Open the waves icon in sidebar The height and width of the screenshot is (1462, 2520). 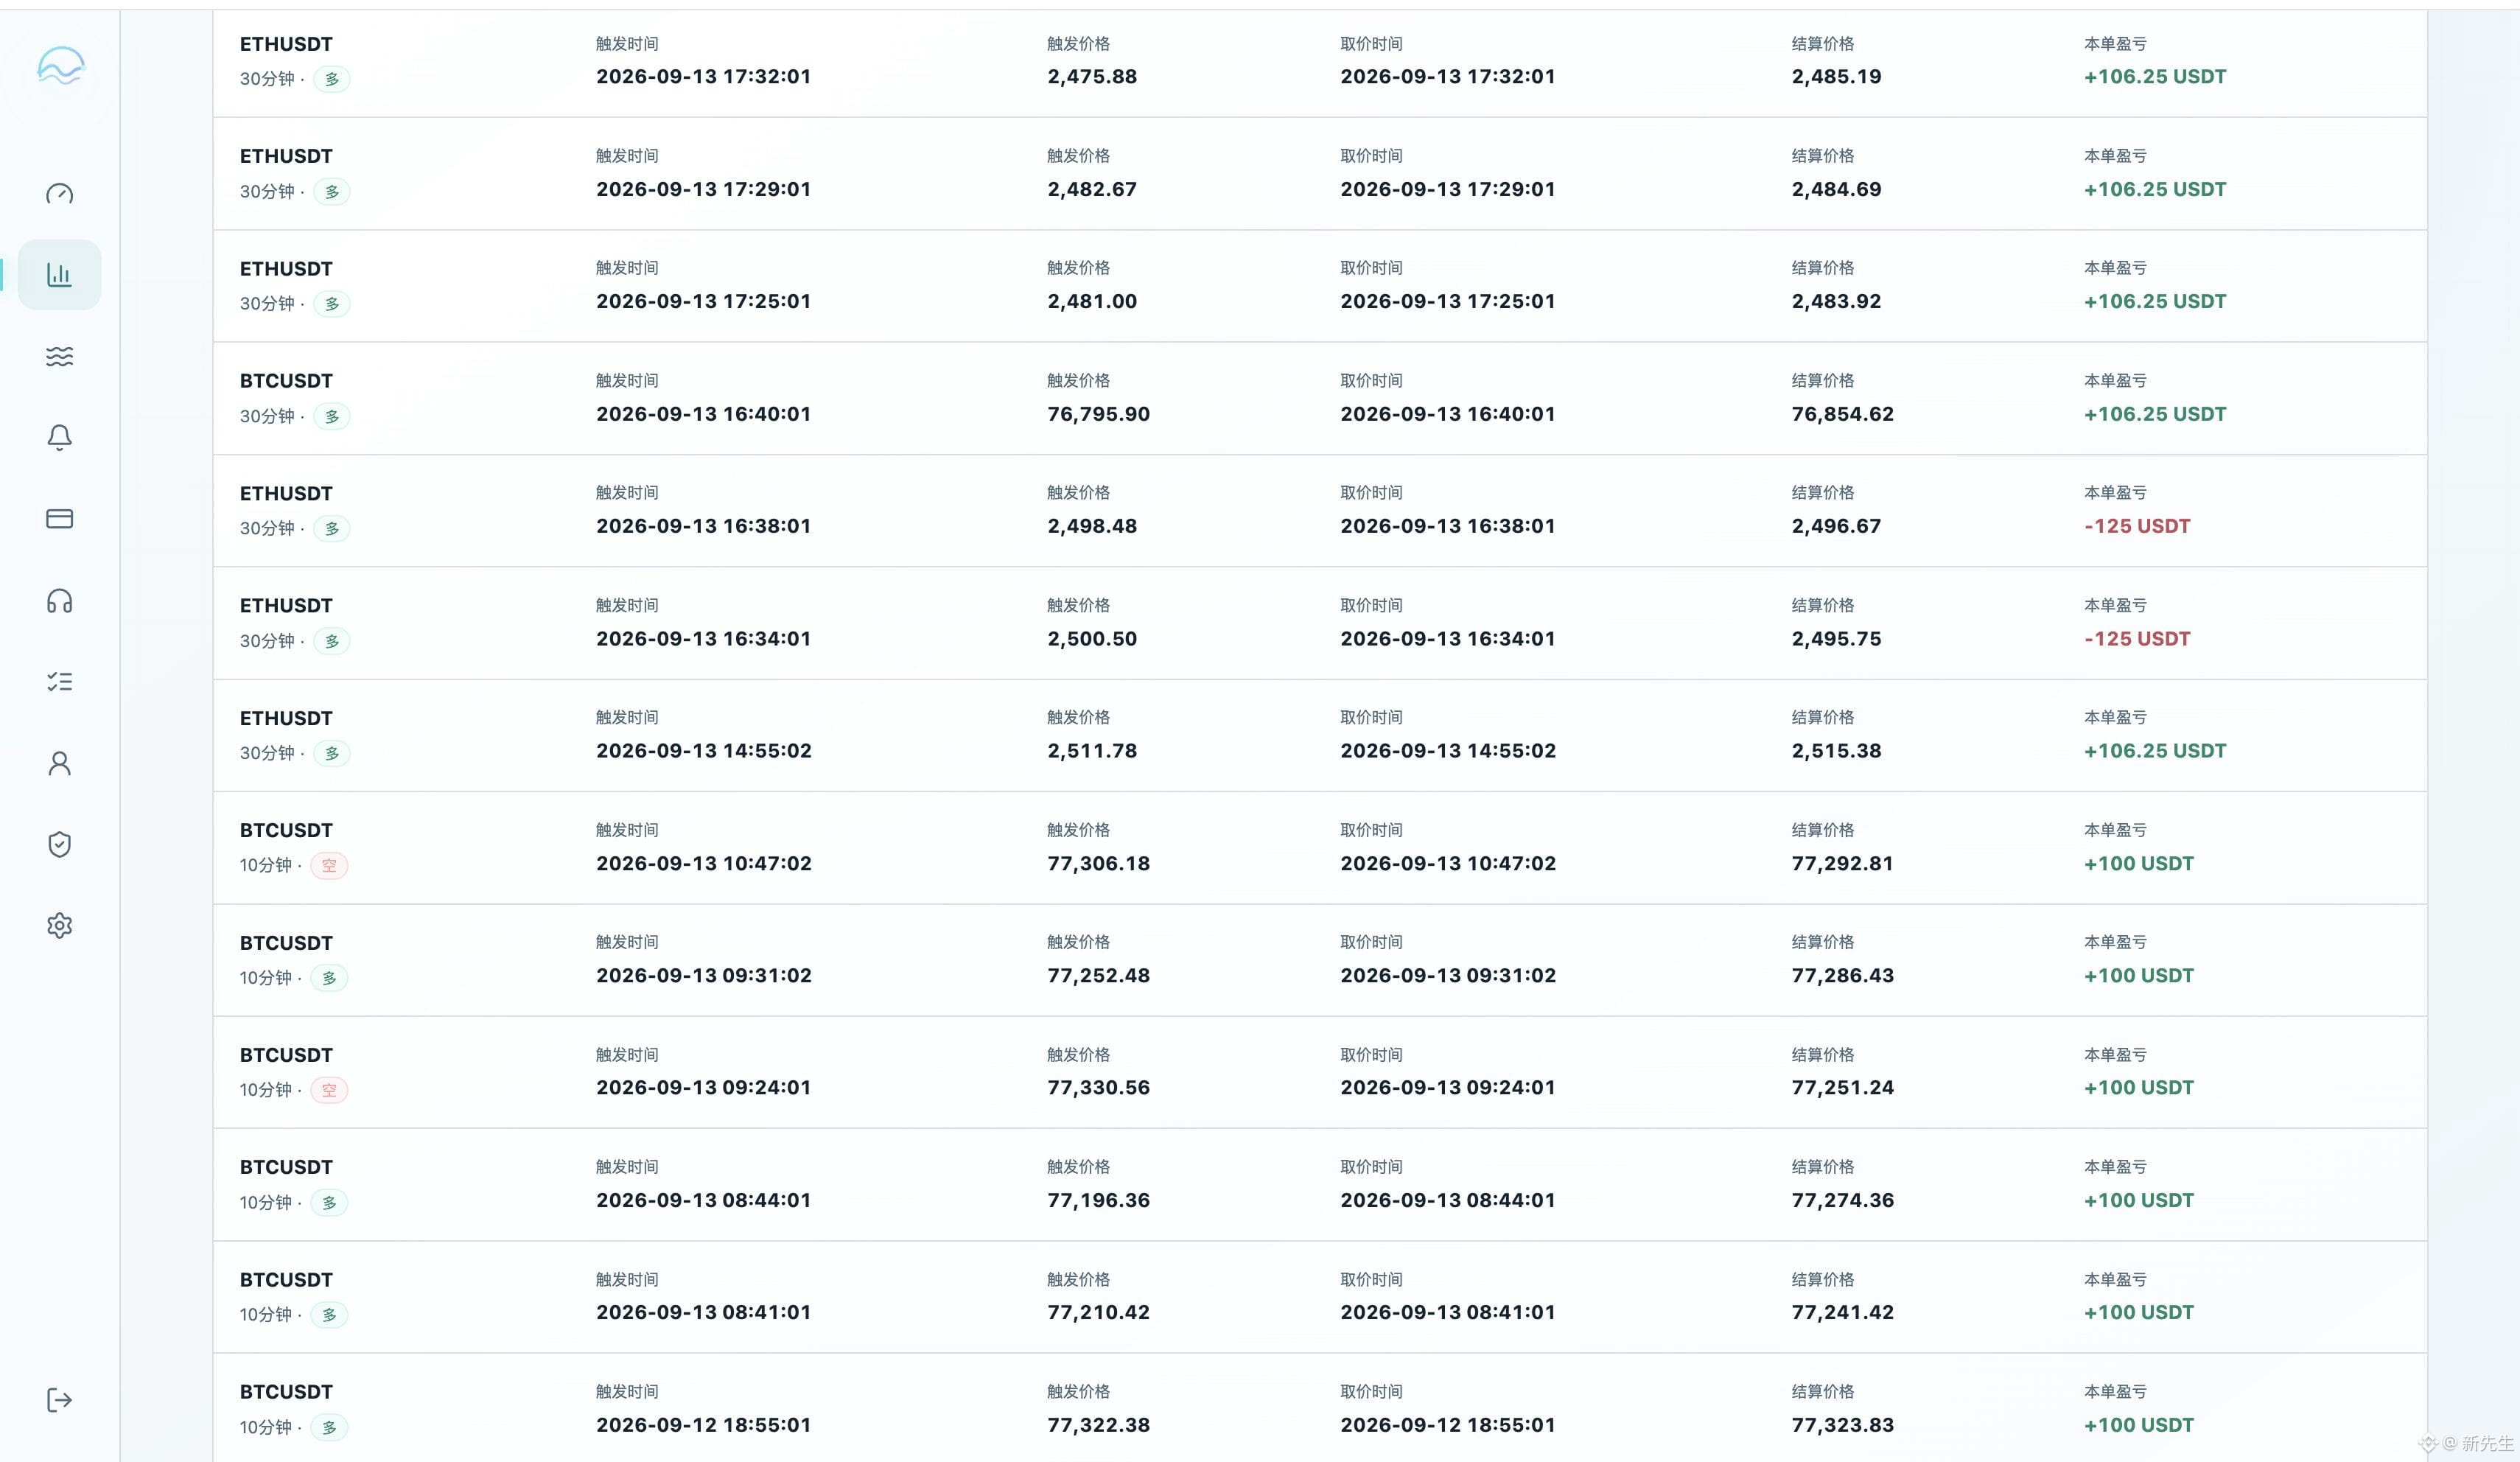[x=59, y=356]
